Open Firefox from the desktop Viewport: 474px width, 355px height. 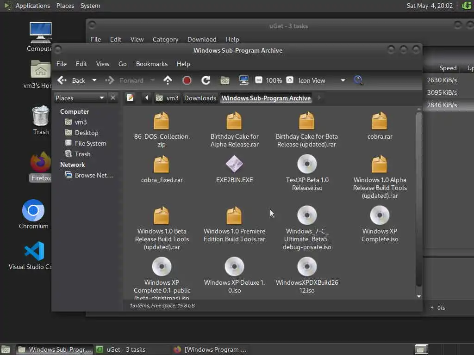pyautogui.click(x=41, y=166)
